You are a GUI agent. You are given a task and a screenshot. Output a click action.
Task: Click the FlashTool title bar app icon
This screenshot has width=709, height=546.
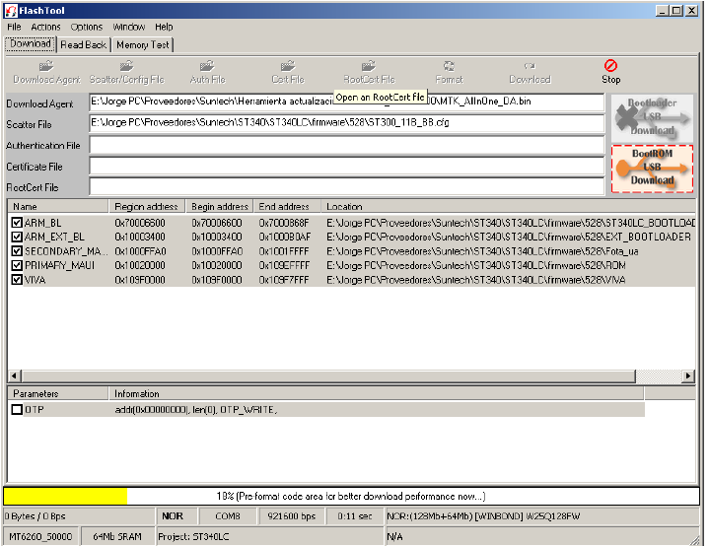11,11
